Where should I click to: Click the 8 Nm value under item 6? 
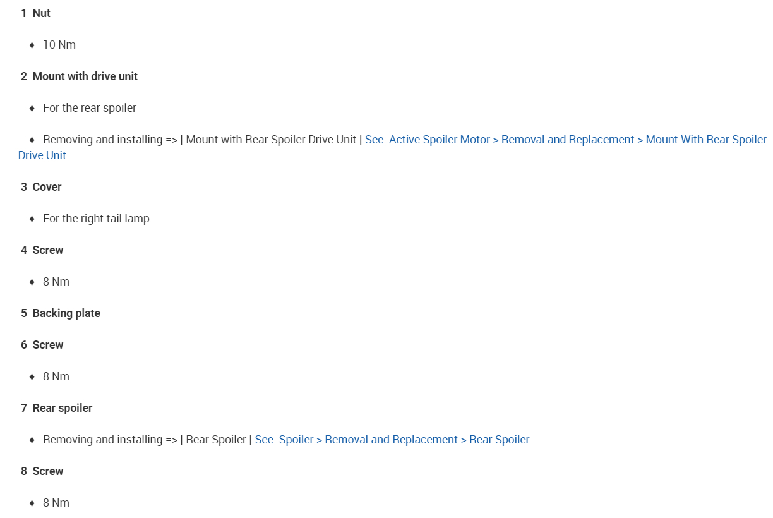(56, 376)
